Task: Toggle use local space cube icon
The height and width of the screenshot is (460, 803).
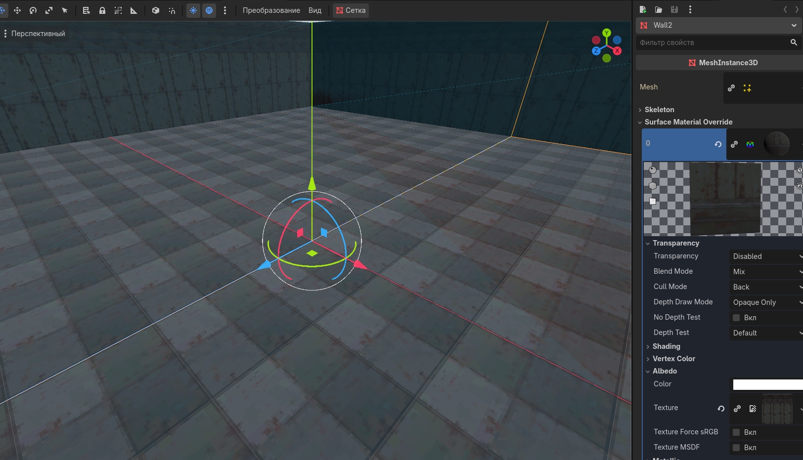Action: 156,10
